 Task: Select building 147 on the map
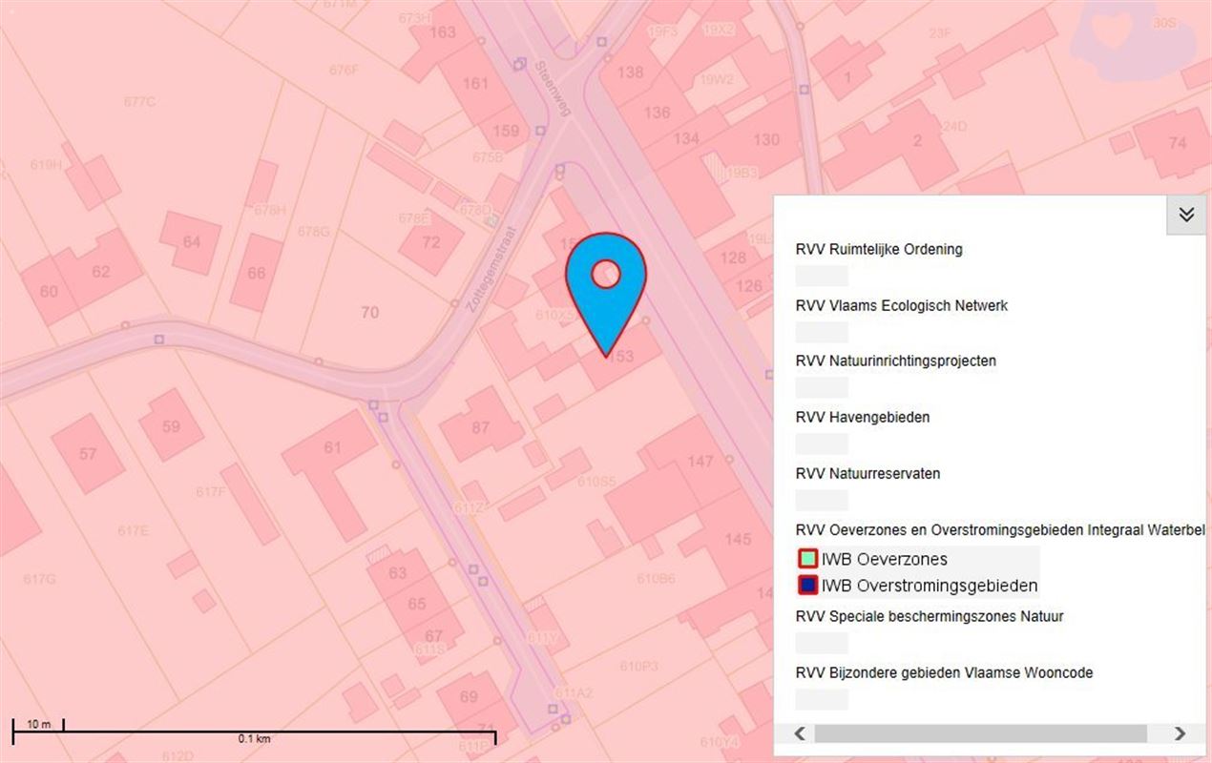(700, 462)
